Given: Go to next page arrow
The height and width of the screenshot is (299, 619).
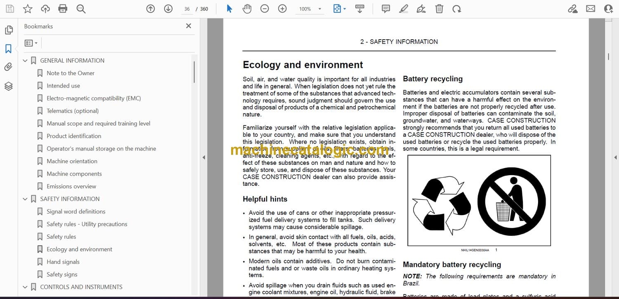Looking at the screenshot, I should click(168, 9).
